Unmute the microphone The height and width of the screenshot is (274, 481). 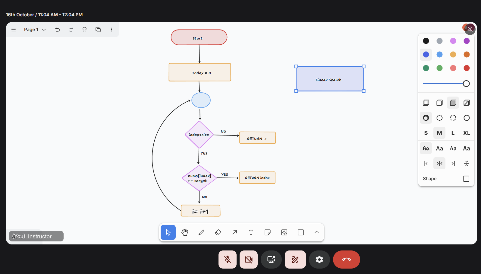228,260
